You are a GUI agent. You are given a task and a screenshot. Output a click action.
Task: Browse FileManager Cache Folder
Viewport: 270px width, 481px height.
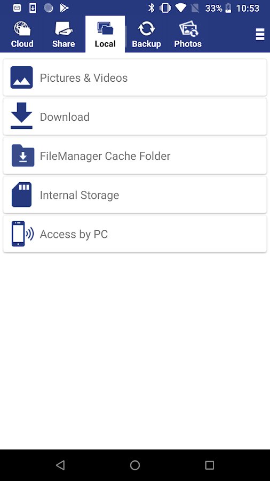click(134, 156)
